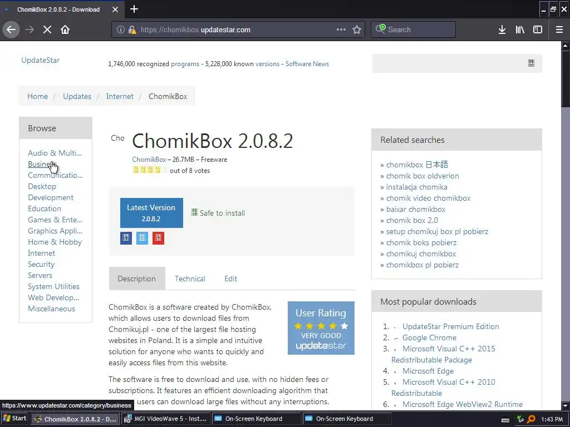Viewport: 570px width, 427px height.
Task: Click the Latest Version 2.0.8.2 button
Action: coord(151,213)
